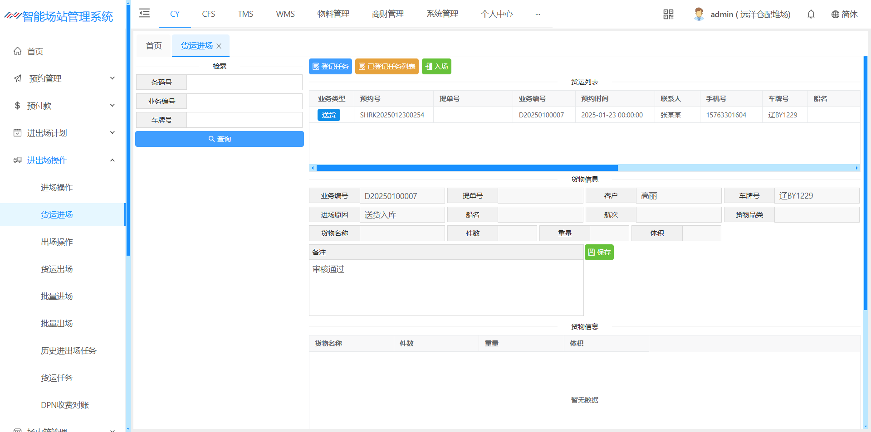Screen dimensions: 871x432
Task: Click the 入场 entry button
Action: click(x=436, y=67)
